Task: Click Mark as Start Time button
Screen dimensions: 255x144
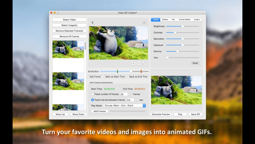Action: 115,77
